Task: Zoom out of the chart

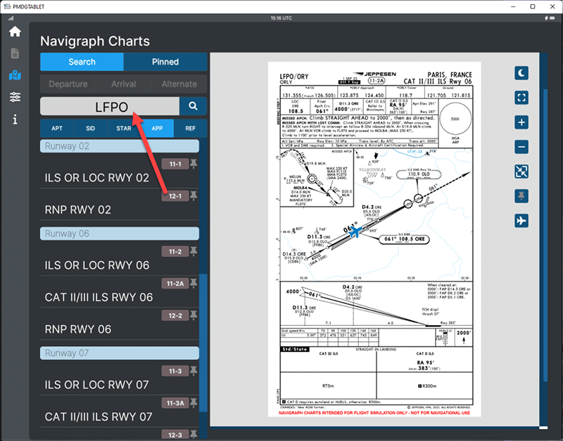Action: tap(521, 147)
